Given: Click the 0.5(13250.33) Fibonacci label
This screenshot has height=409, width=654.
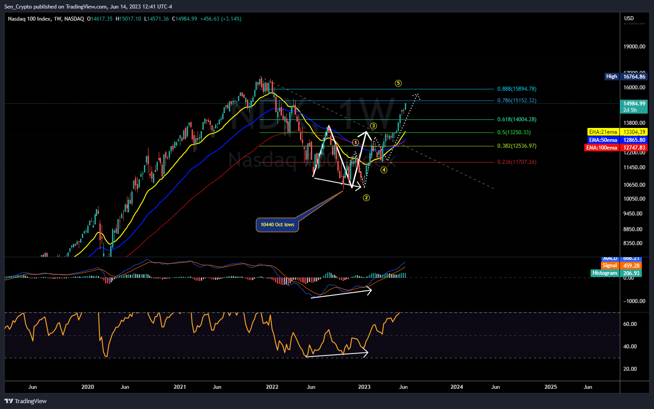Looking at the screenshot, I should tap(514, 132).
